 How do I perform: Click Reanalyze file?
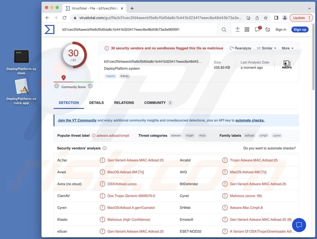[240, 48]
